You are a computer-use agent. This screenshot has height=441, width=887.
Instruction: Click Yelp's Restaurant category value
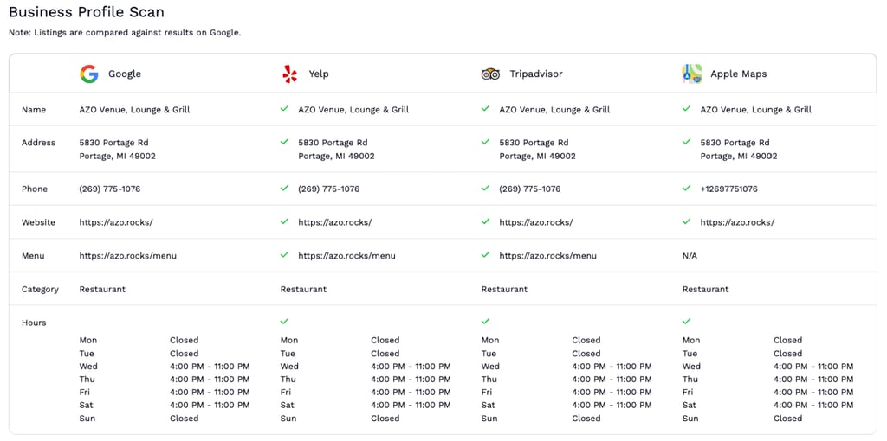(x=303, y=289)
